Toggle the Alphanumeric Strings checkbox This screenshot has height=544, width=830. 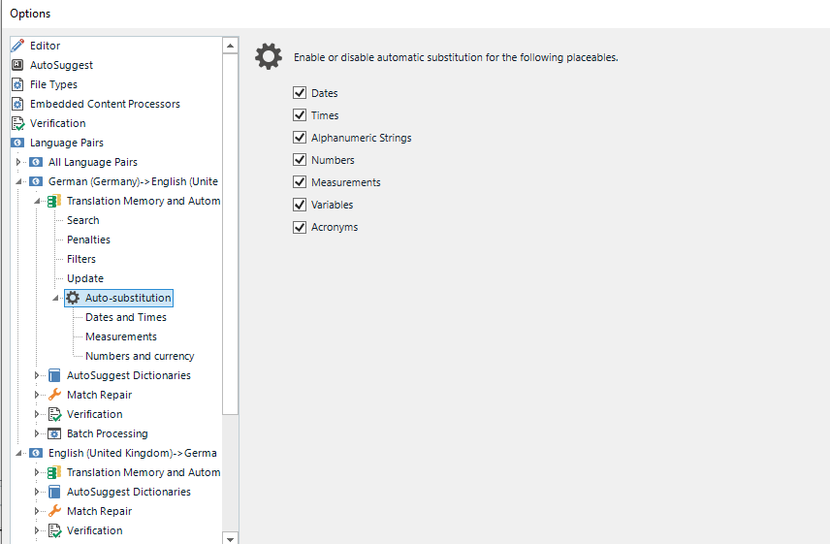[x=300, y=138]
